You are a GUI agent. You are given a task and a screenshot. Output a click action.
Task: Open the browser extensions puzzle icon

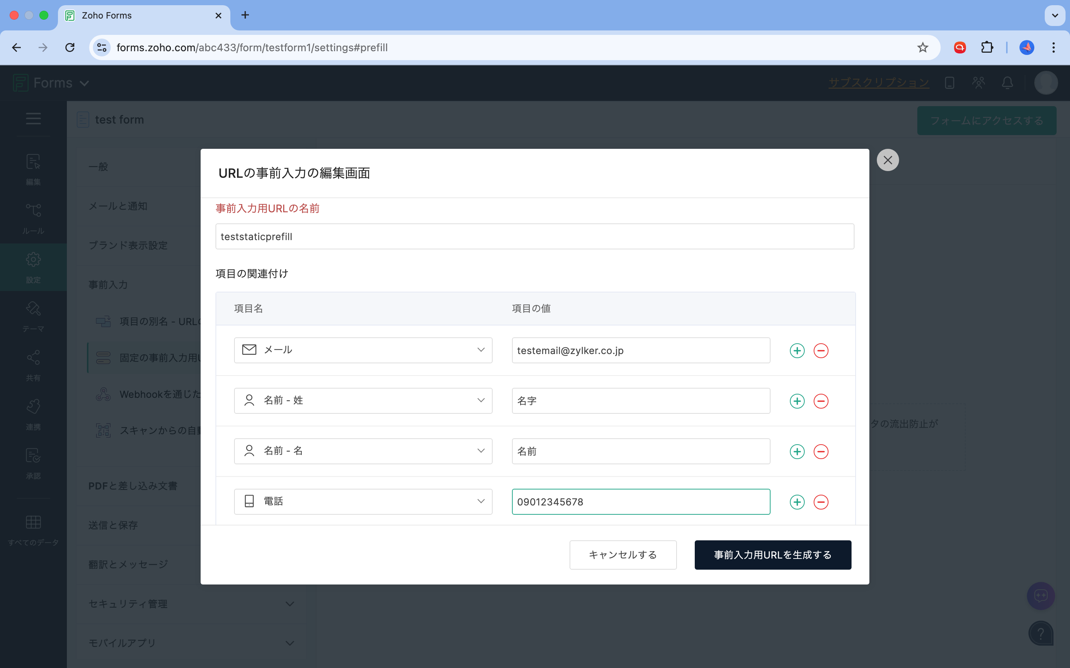tap(987, 47)
